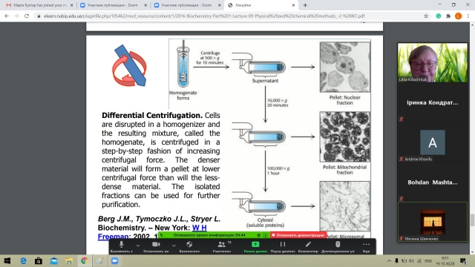The image size is (475, 267).
Task: Open Windows notification center
Action: (x=463, y=261)
